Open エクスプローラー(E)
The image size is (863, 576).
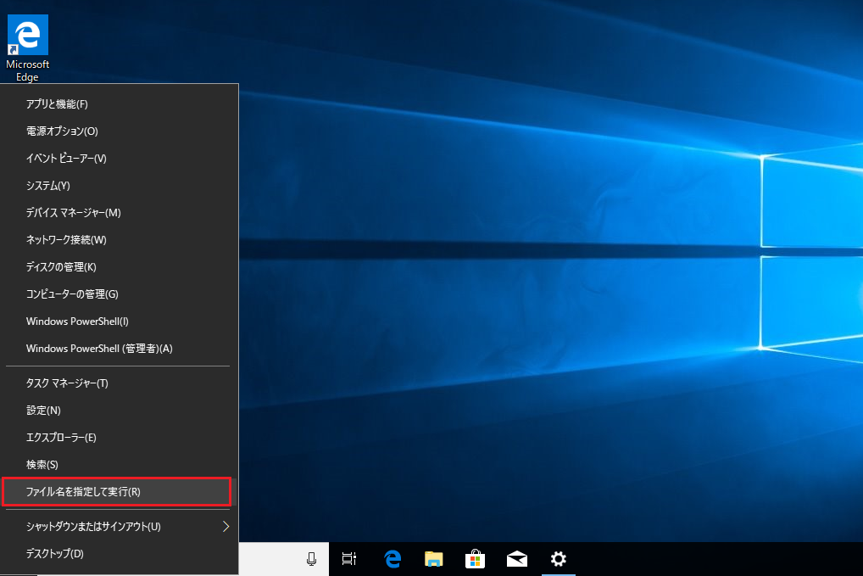120,438
